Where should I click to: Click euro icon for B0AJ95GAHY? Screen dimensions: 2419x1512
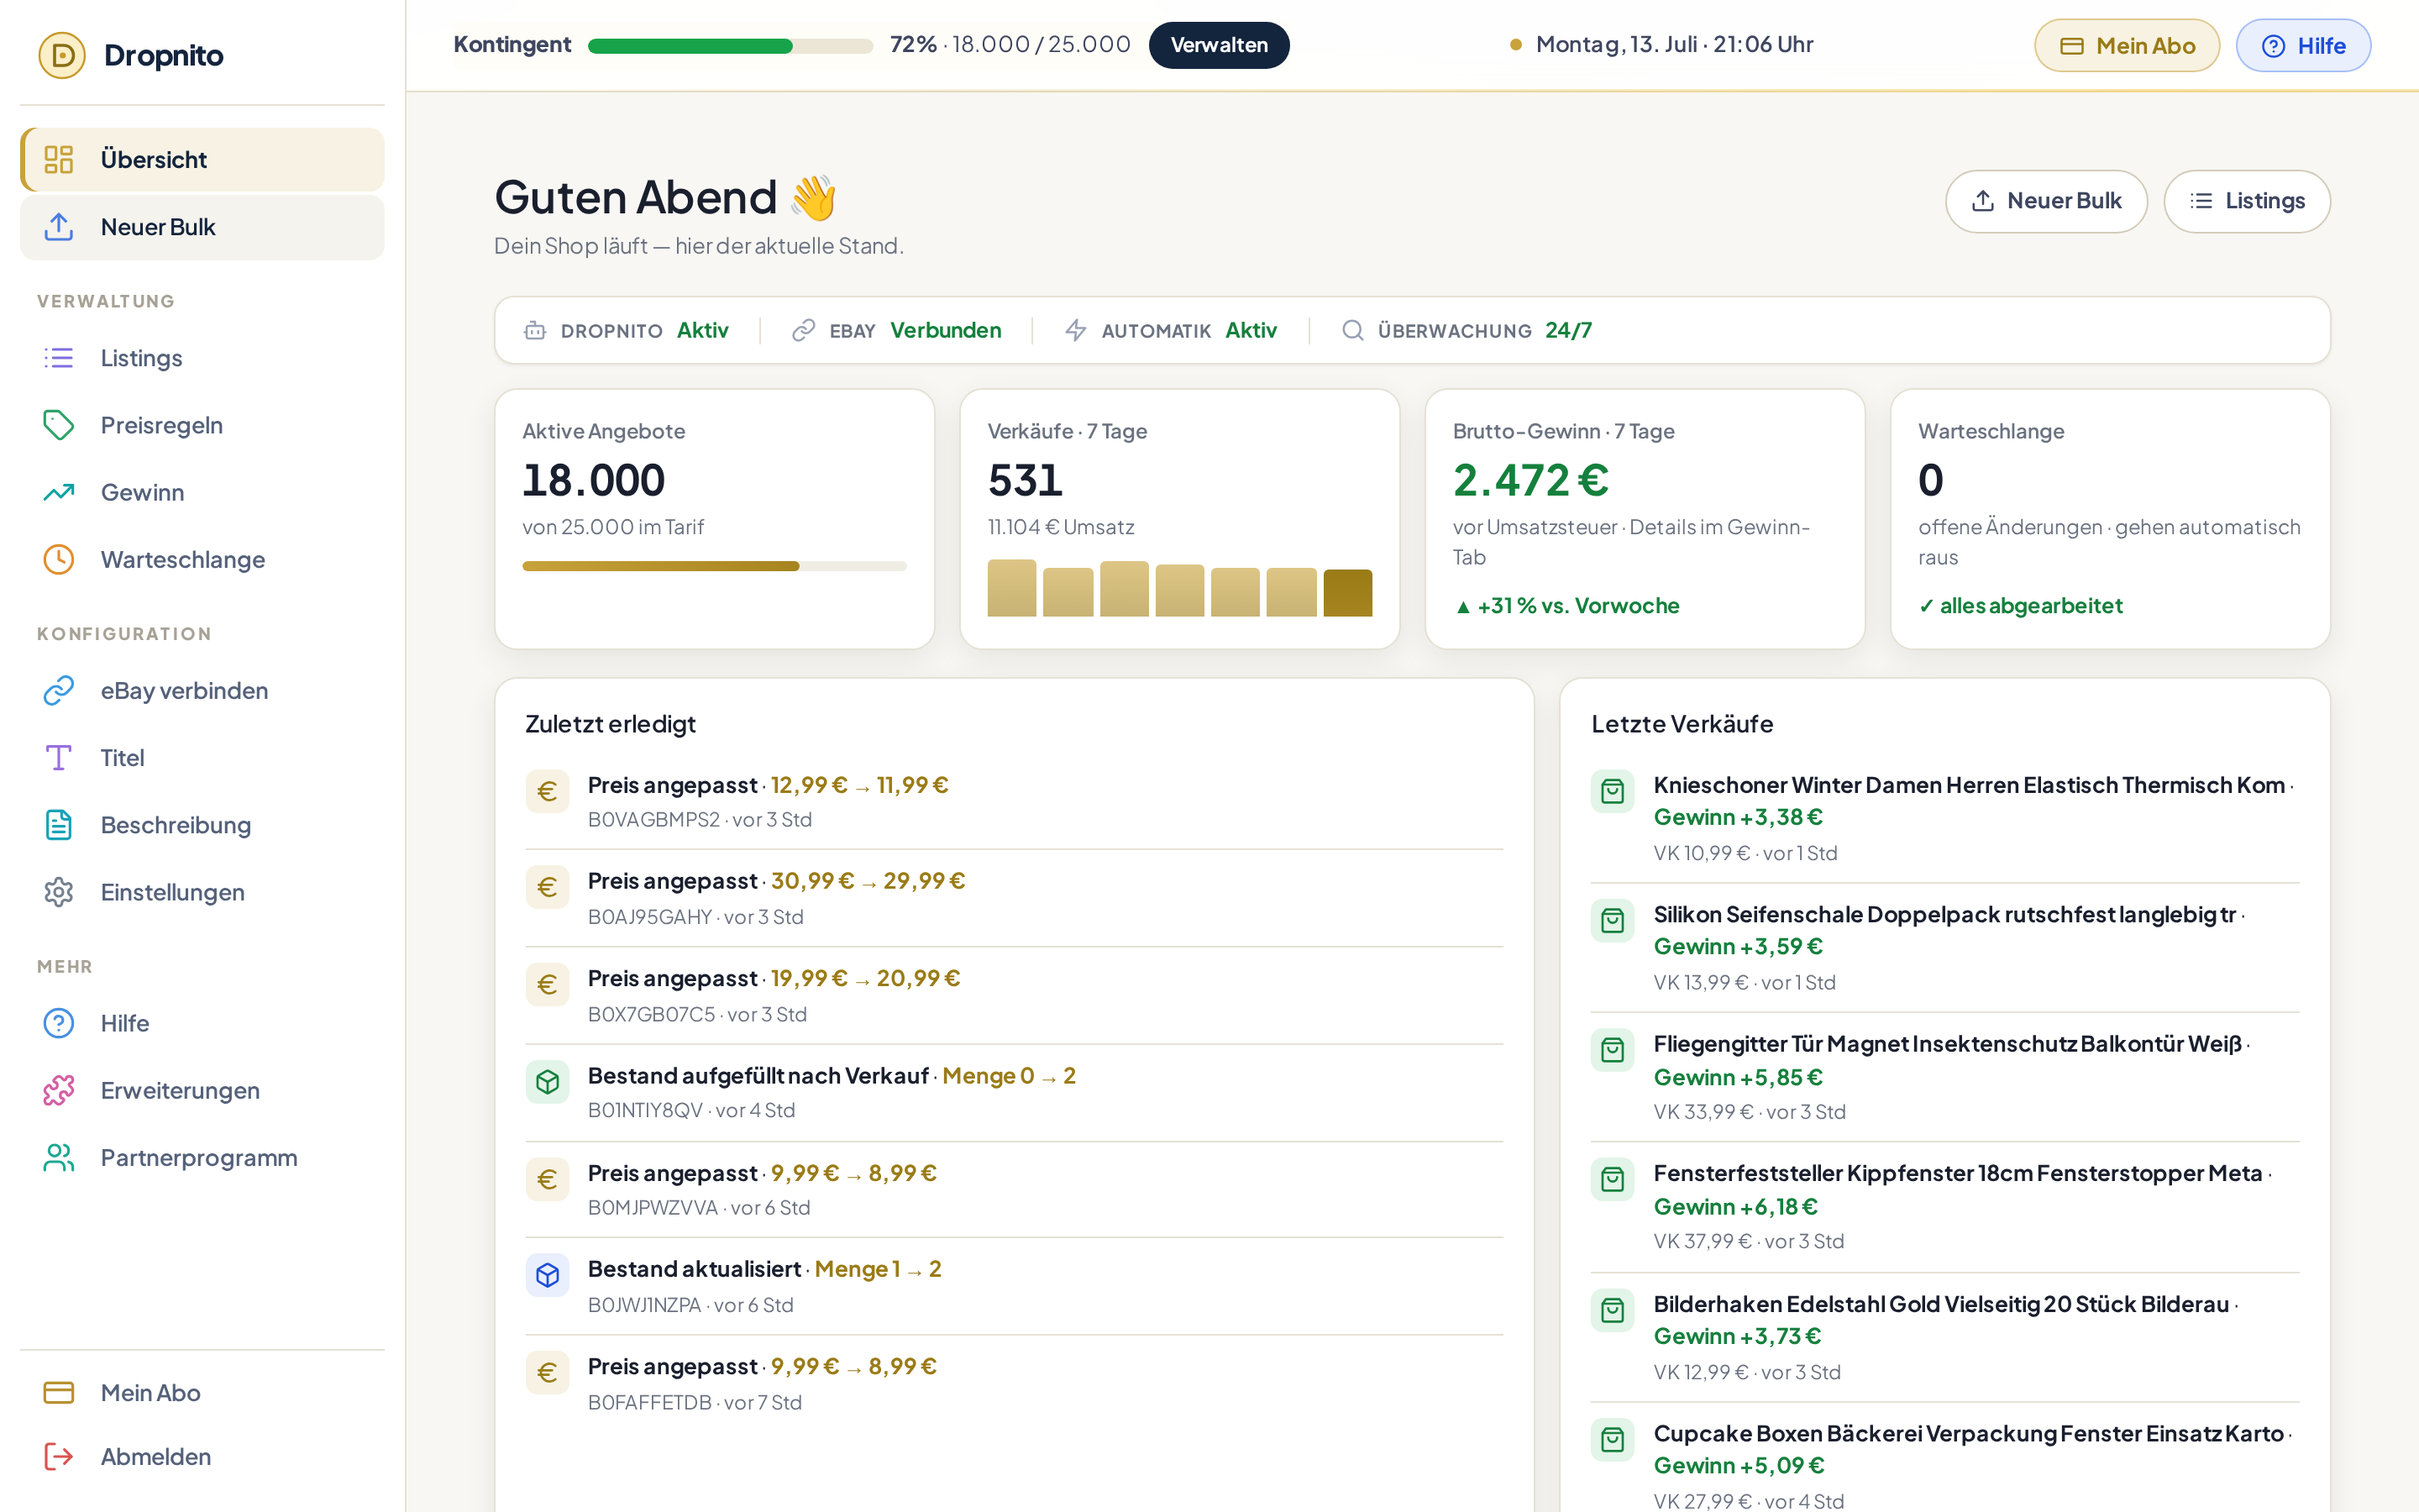coord(547,887)
